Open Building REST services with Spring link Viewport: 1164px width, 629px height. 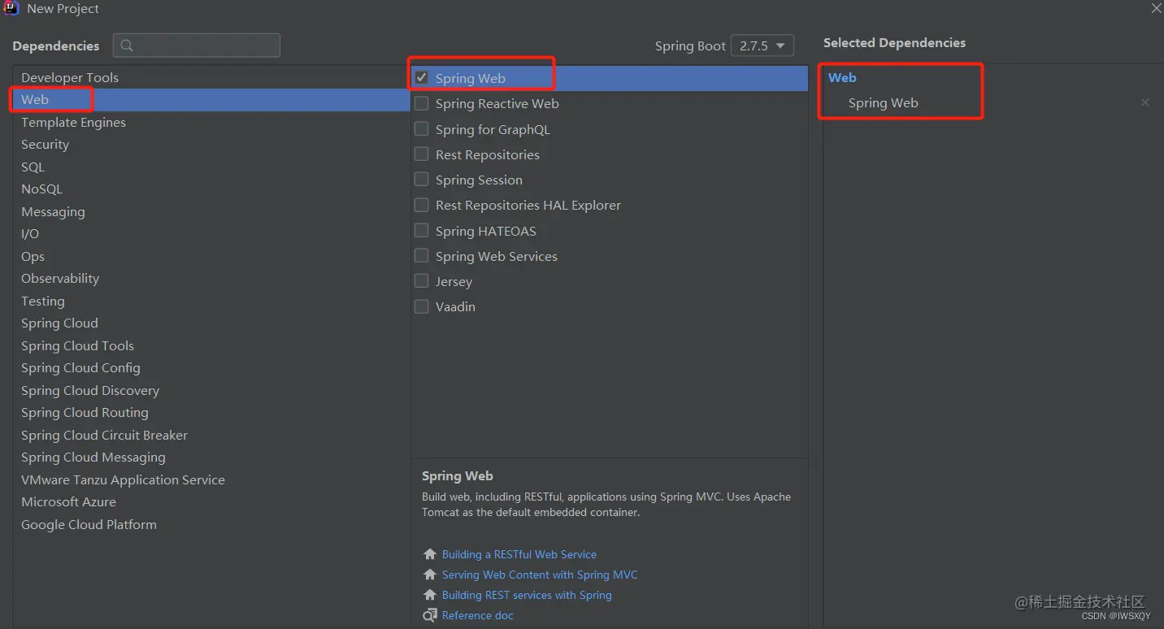[527, 595]
